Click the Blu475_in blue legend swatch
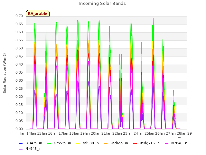Image resolution: width=206 pixels, height=155 pixels. (21, 143)
